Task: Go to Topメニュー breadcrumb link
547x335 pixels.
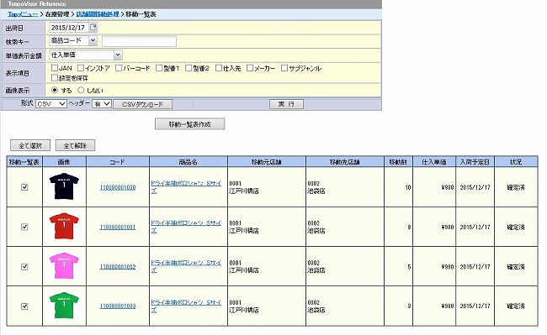Action: pos(23,14)
